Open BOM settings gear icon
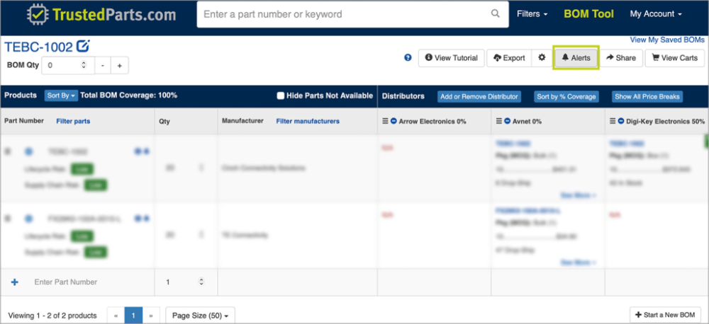Image resolution: width=709 pixels, height=324 pixels. pos(542,58)
